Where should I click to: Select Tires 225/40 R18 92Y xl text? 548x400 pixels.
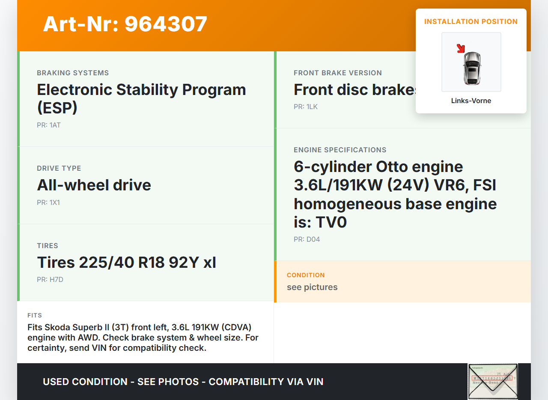tap(126, 262)
